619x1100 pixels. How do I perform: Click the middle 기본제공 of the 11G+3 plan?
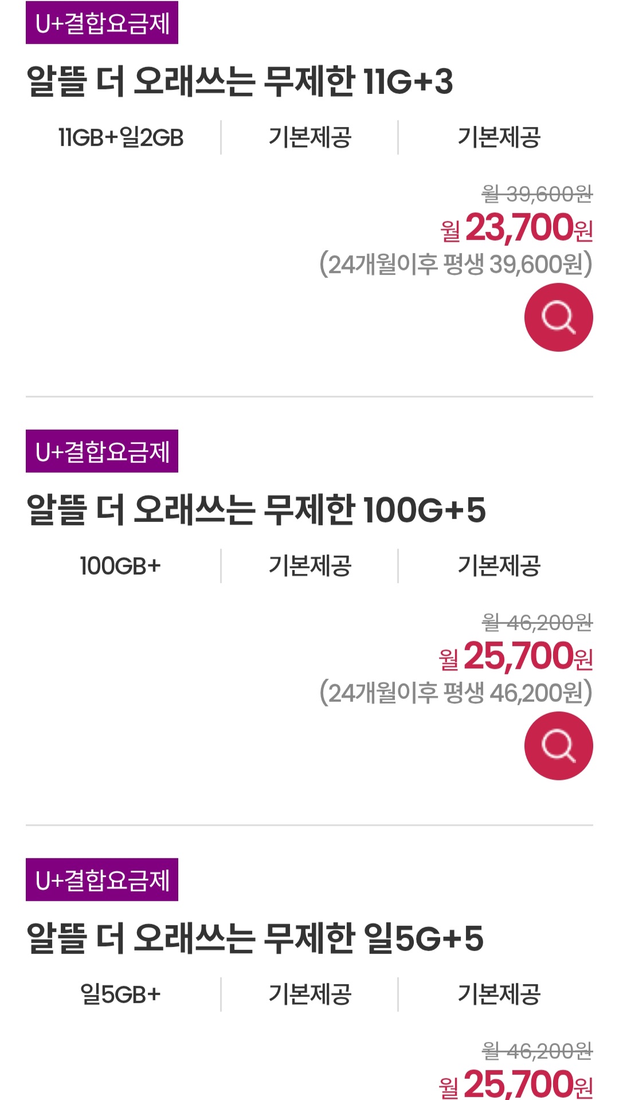point(310,137)
